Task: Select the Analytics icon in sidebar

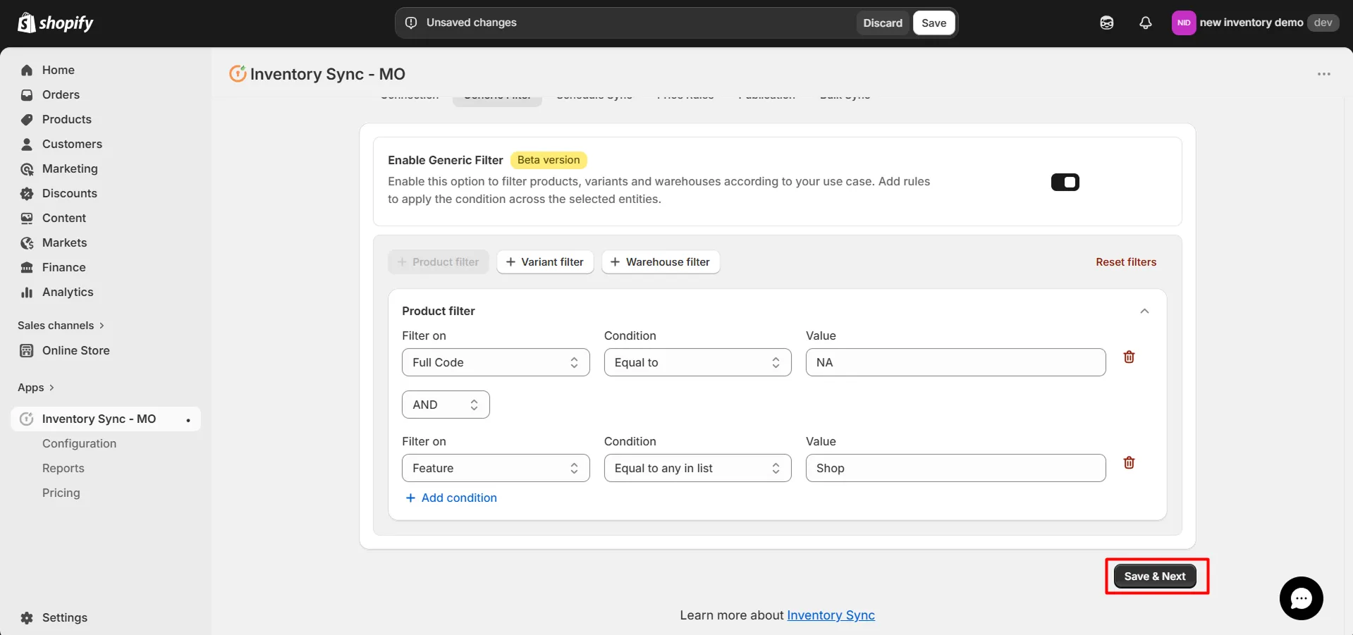Action: [x=26, y=292]
